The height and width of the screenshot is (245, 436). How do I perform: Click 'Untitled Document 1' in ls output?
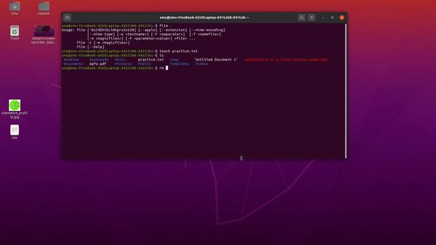click(215, 59)
